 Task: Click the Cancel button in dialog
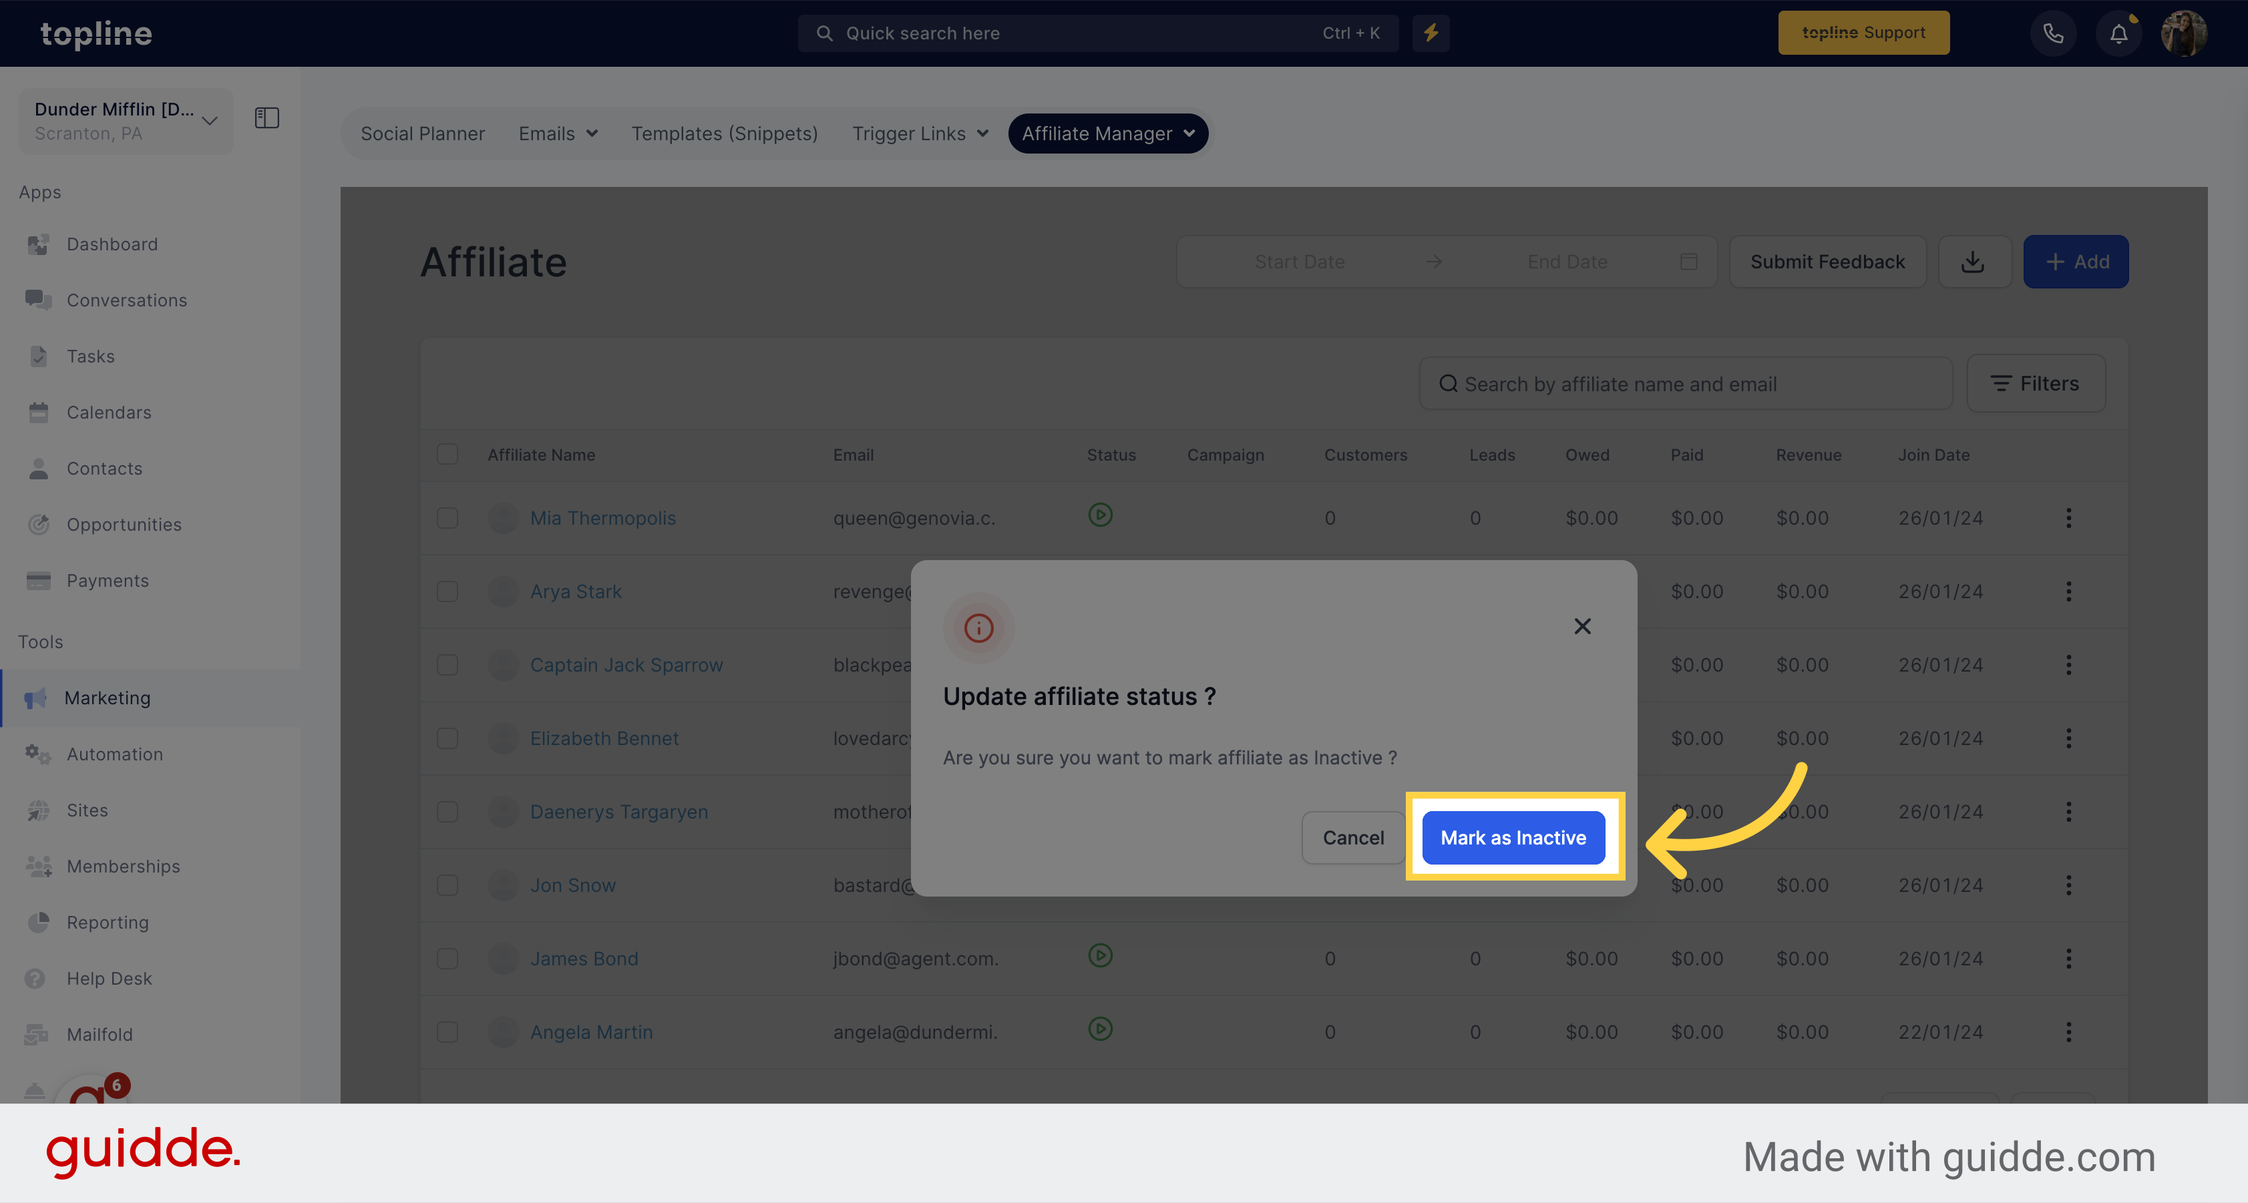click(1354, 837)
